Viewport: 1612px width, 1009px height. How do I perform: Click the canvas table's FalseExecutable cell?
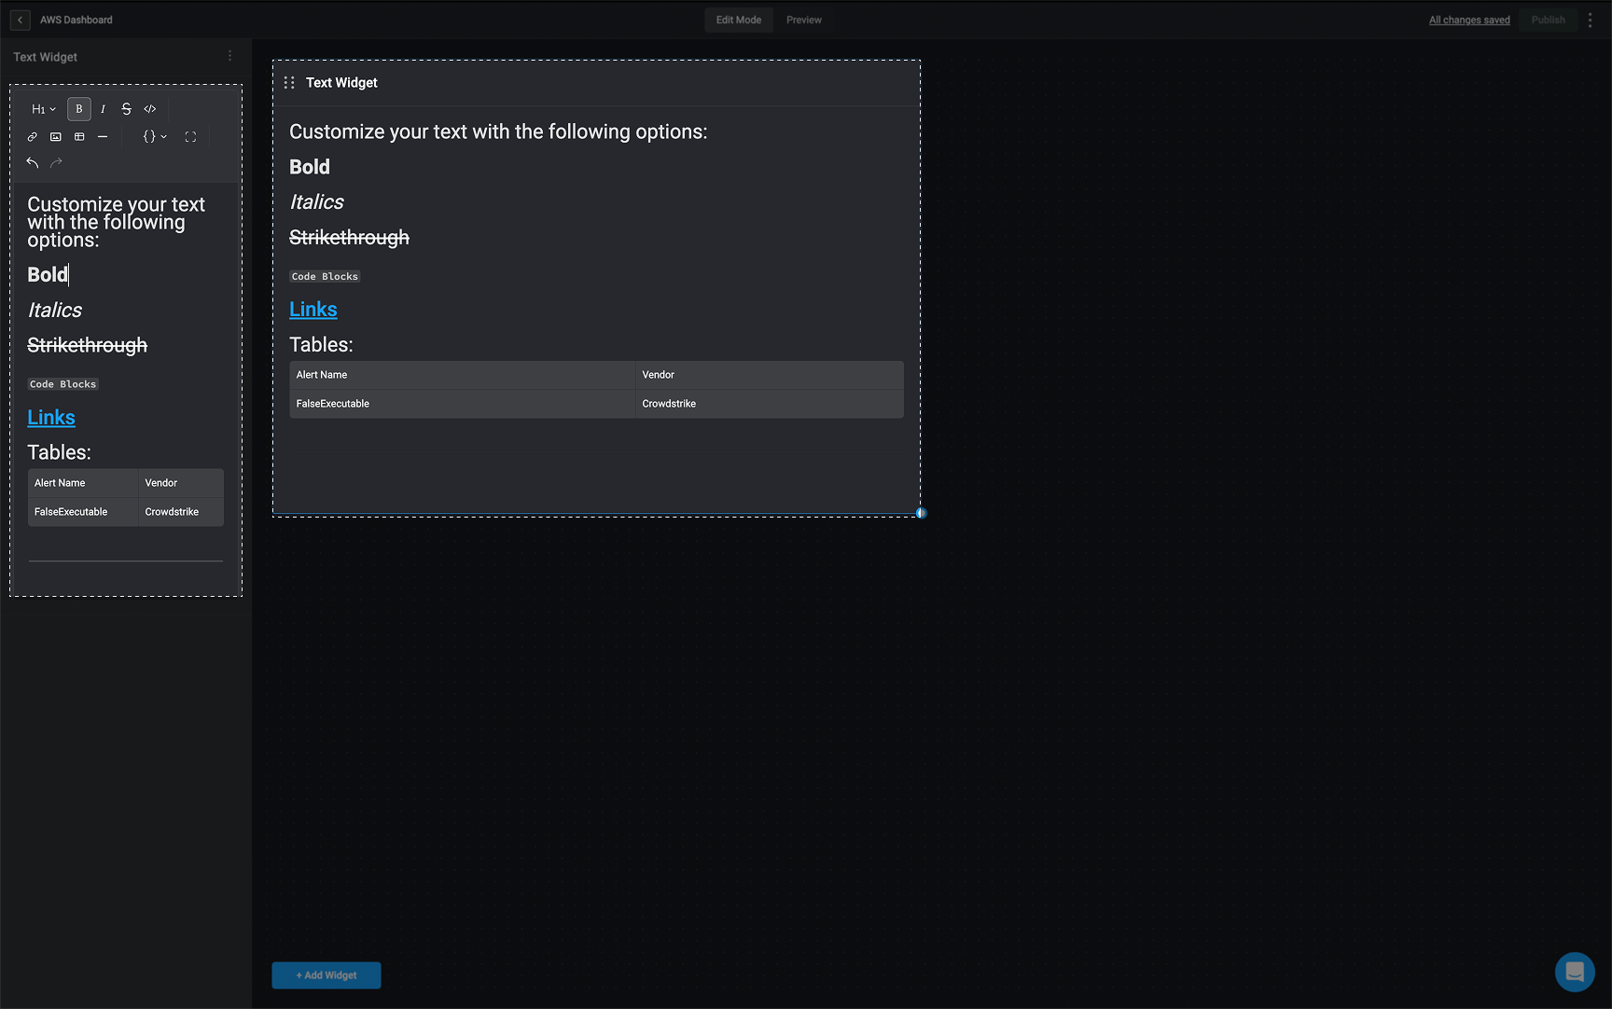tap(463, 404)
